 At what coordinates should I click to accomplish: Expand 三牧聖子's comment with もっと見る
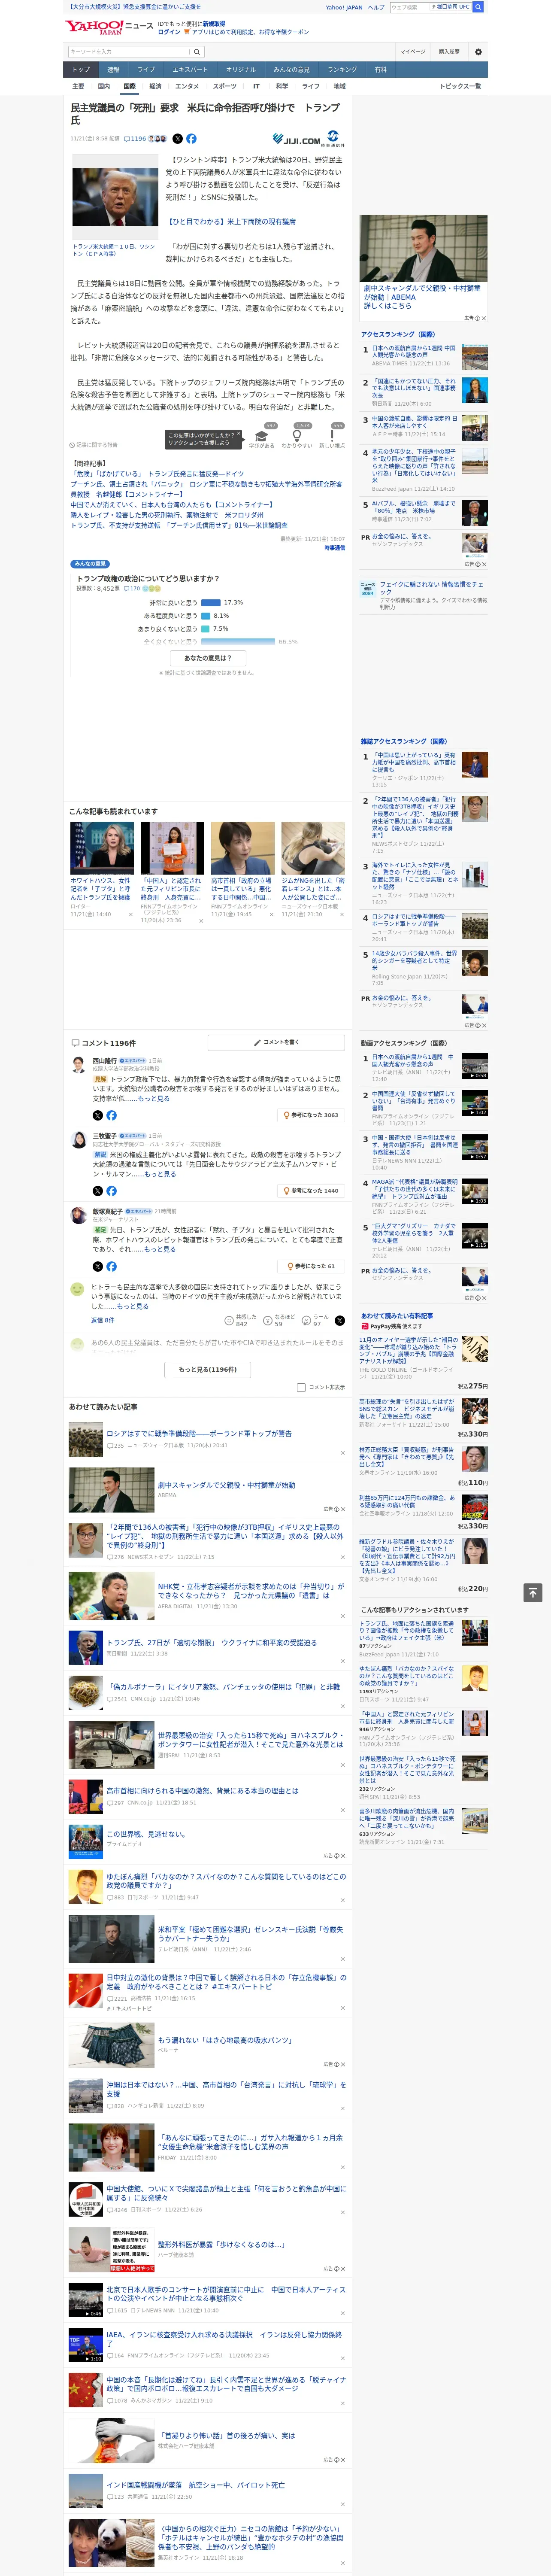(160, 1174)
